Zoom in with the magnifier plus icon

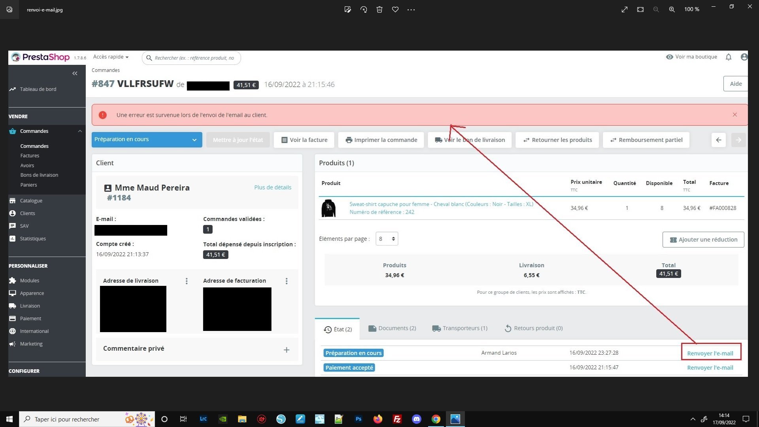[672, 9]
